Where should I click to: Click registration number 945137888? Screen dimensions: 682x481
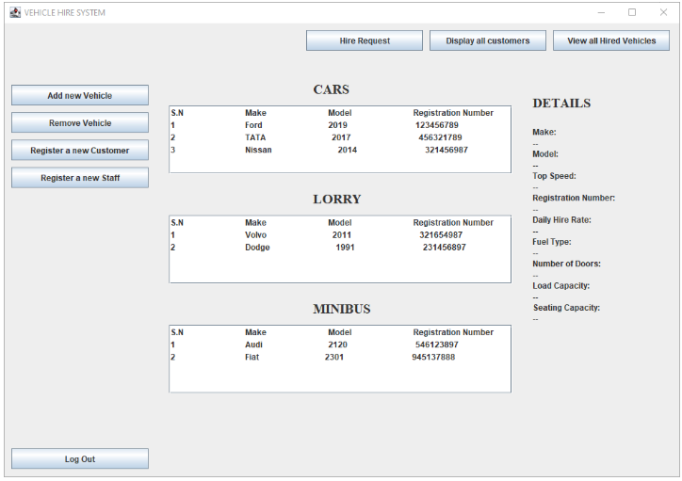pyautogui.click(x=433, y=357)
